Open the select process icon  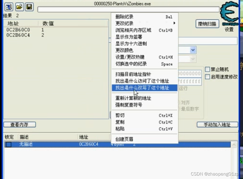point(8,7)
